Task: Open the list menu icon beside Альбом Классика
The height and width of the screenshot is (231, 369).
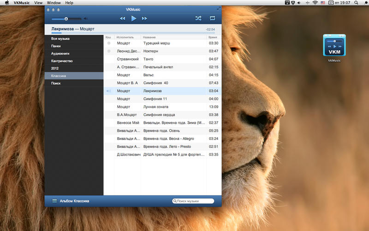Action: click(x=54, y=201)
